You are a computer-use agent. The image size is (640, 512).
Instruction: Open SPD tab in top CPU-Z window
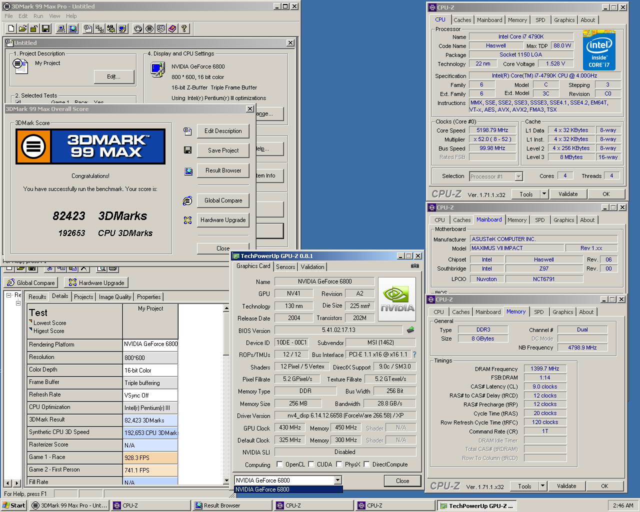540,20
